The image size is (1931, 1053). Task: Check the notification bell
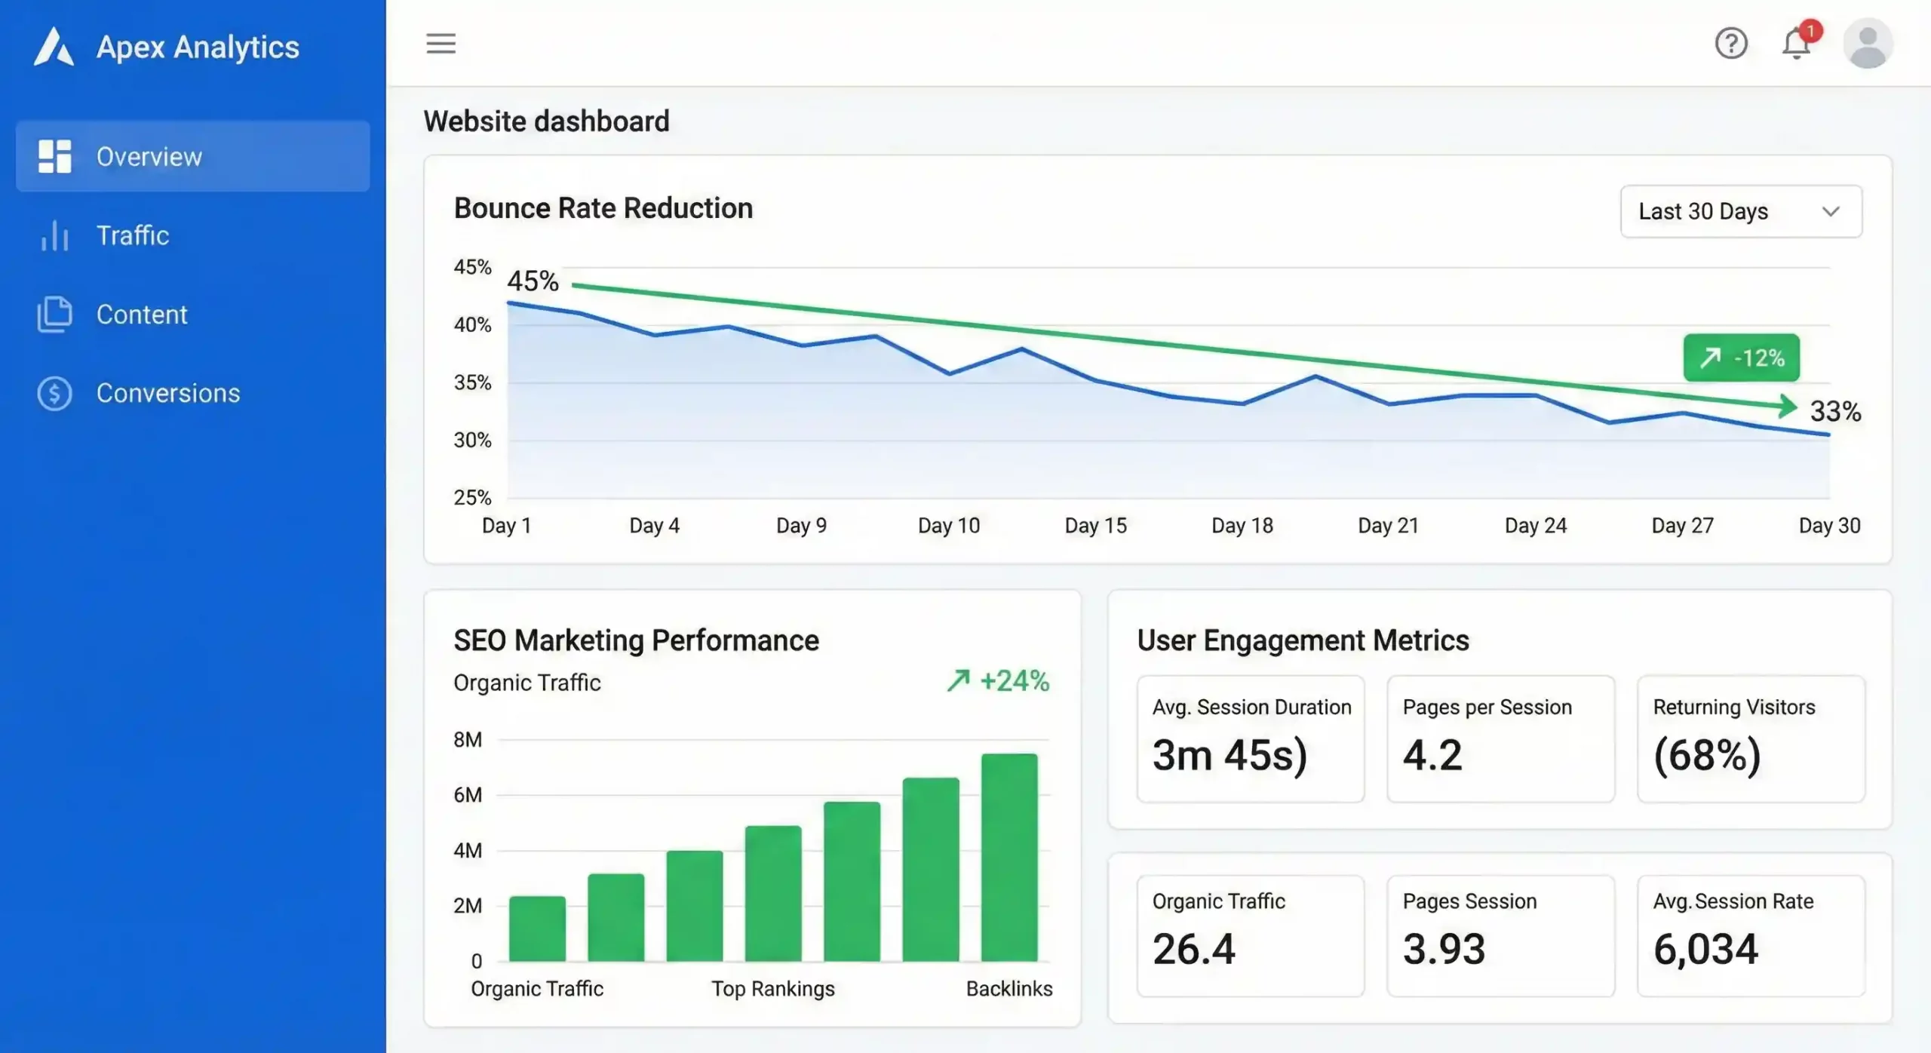(1797, 44)
